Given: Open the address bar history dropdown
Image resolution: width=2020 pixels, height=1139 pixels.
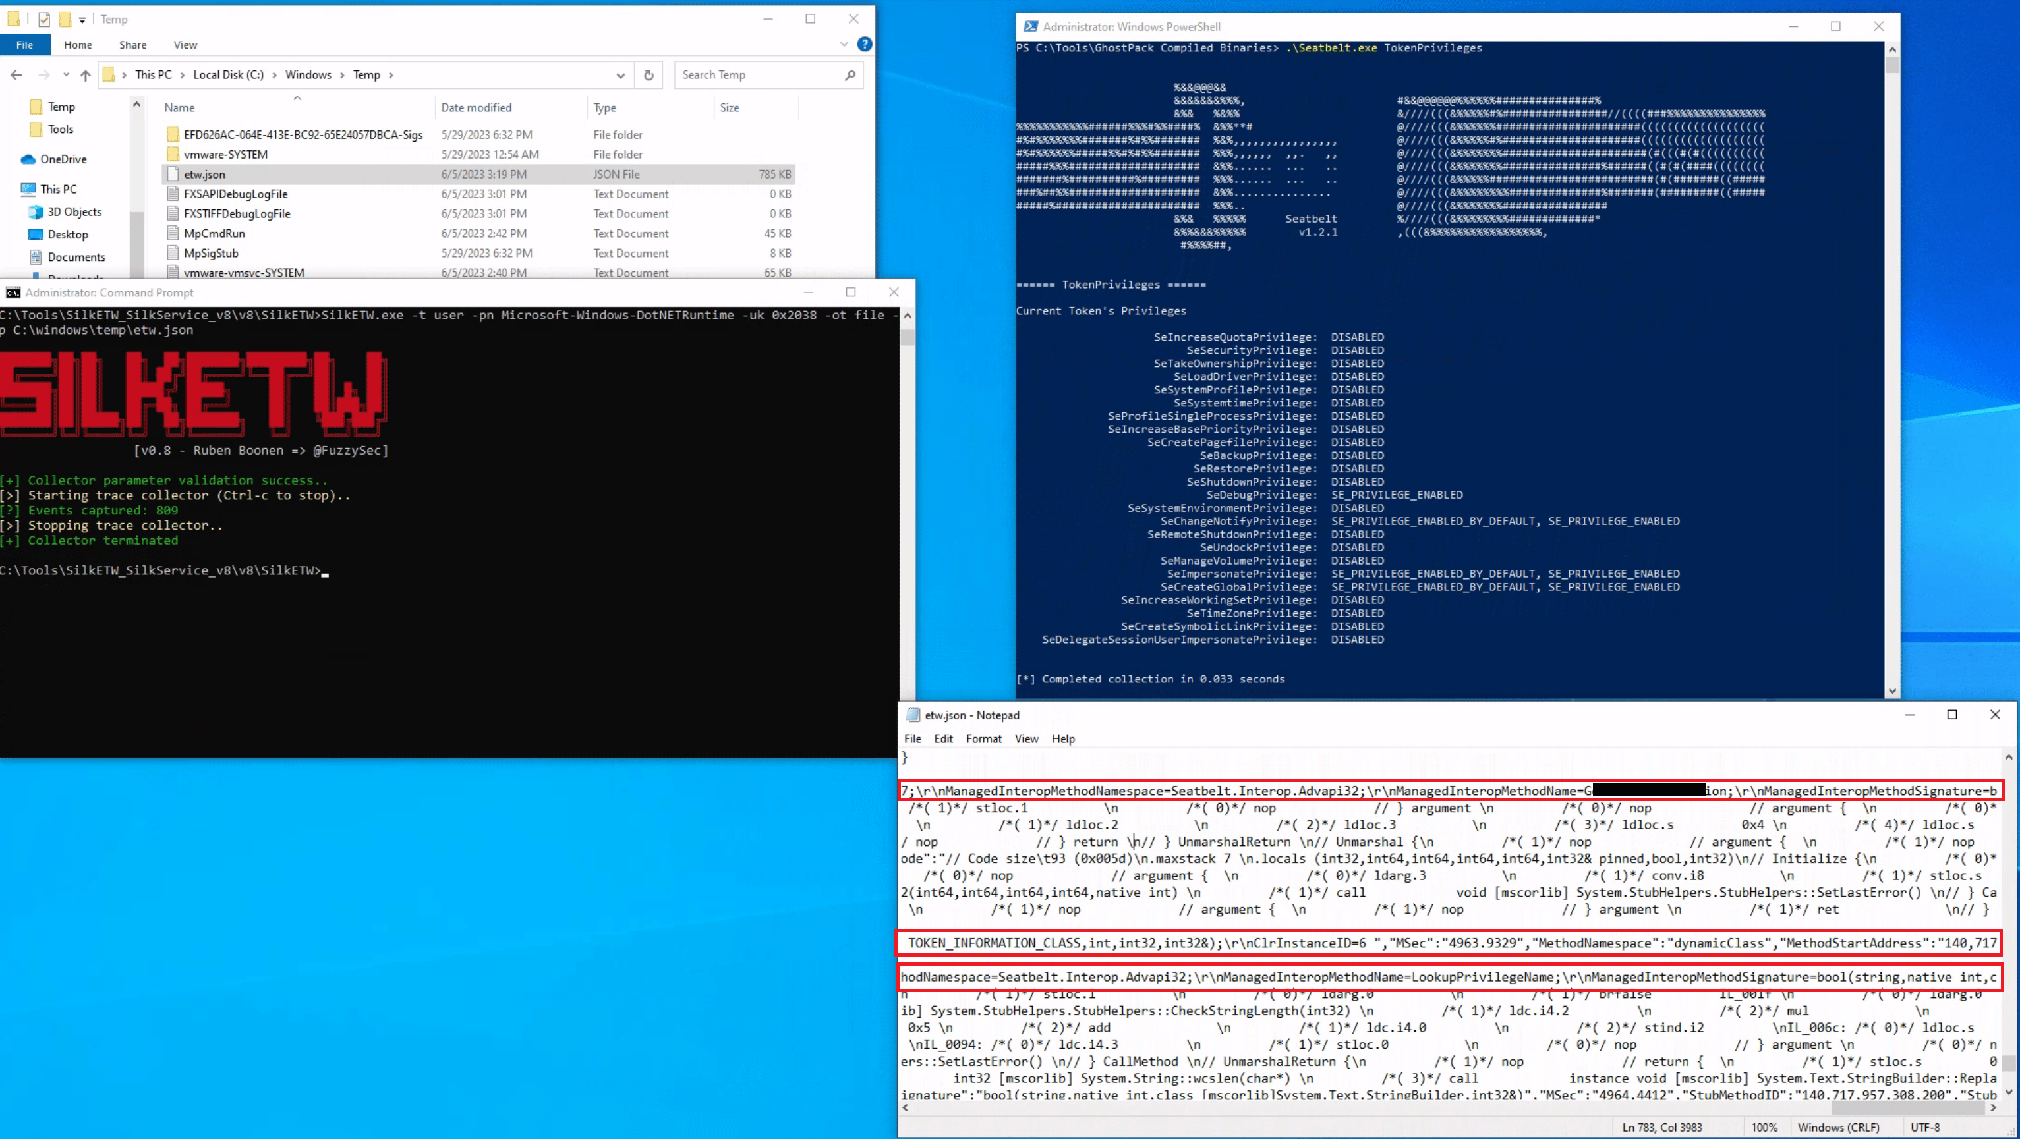Looking at the screenshot, I should coord(620,75).
